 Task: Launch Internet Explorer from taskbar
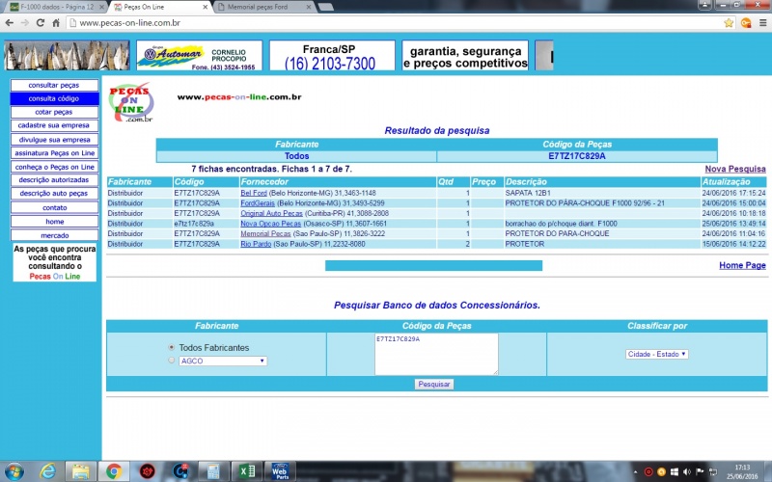[x=47, y=471]
